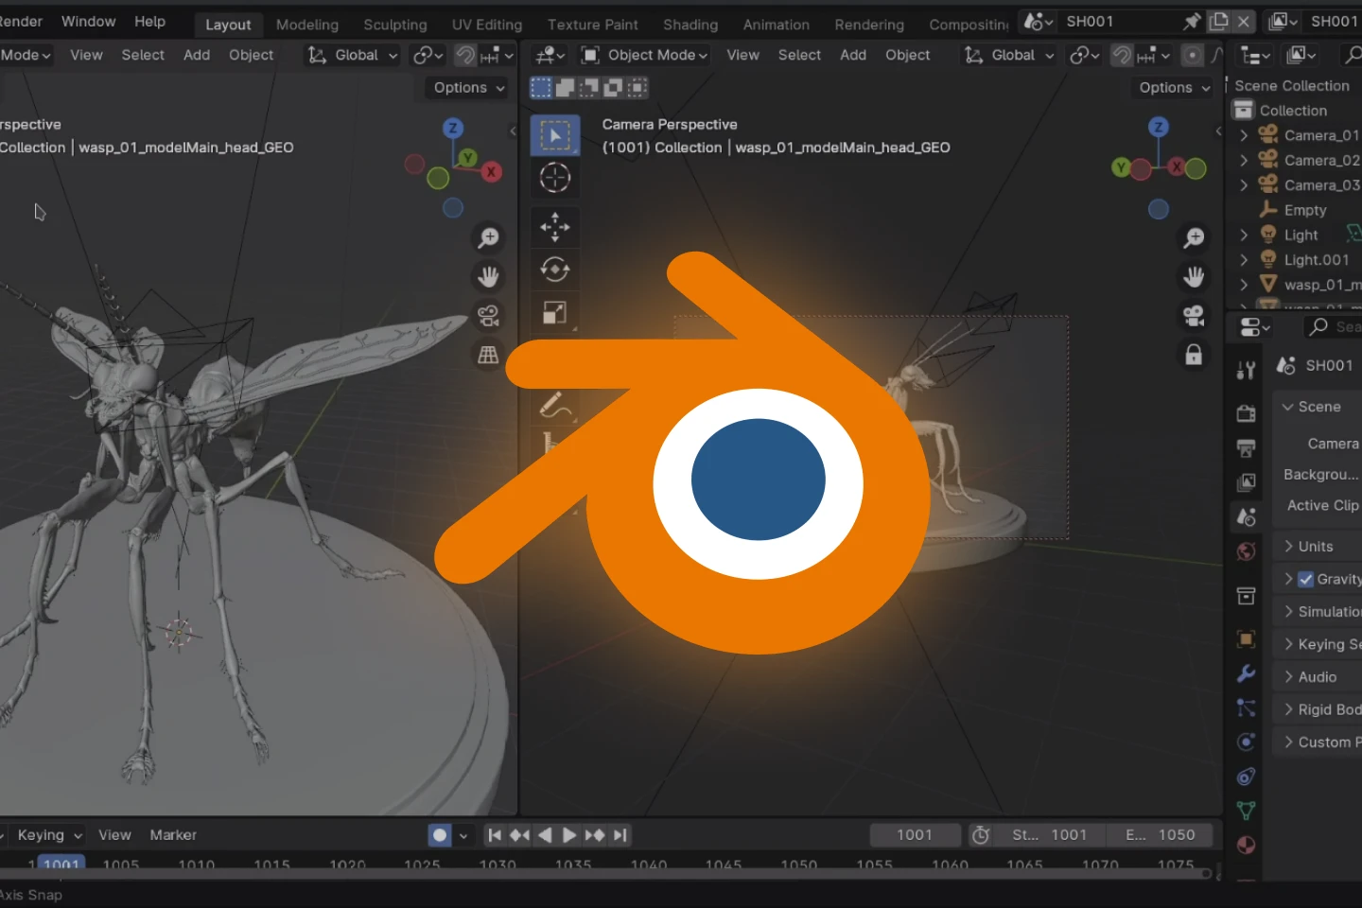Open the Window menu

tap(89, 21)
